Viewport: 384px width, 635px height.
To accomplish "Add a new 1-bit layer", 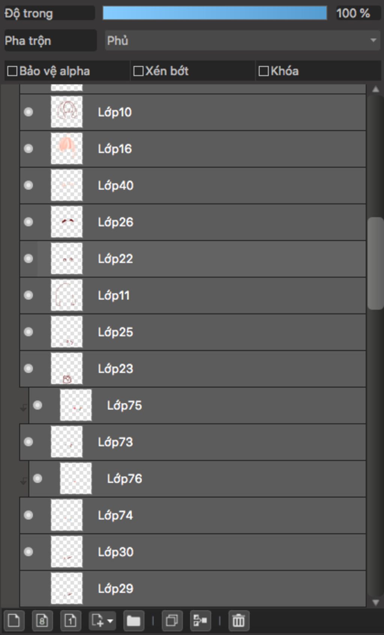I will pyautogui.click(x=70, y=620).
